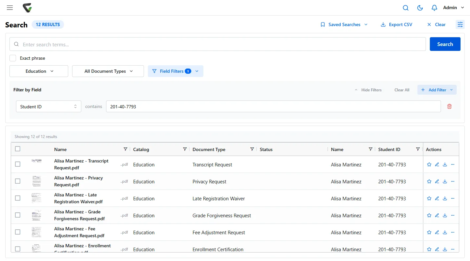
Task: Open more actions for Grade Forgiveness Request
Action: click(453, 215)
